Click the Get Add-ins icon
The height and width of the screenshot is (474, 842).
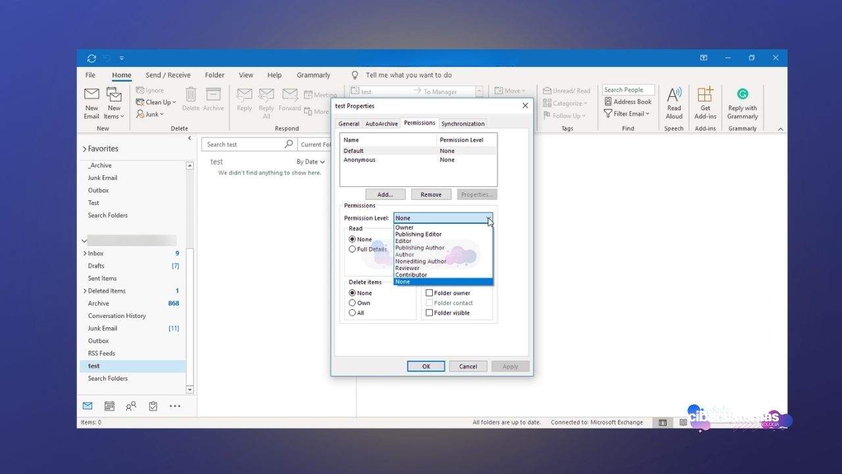click(705, 95)
